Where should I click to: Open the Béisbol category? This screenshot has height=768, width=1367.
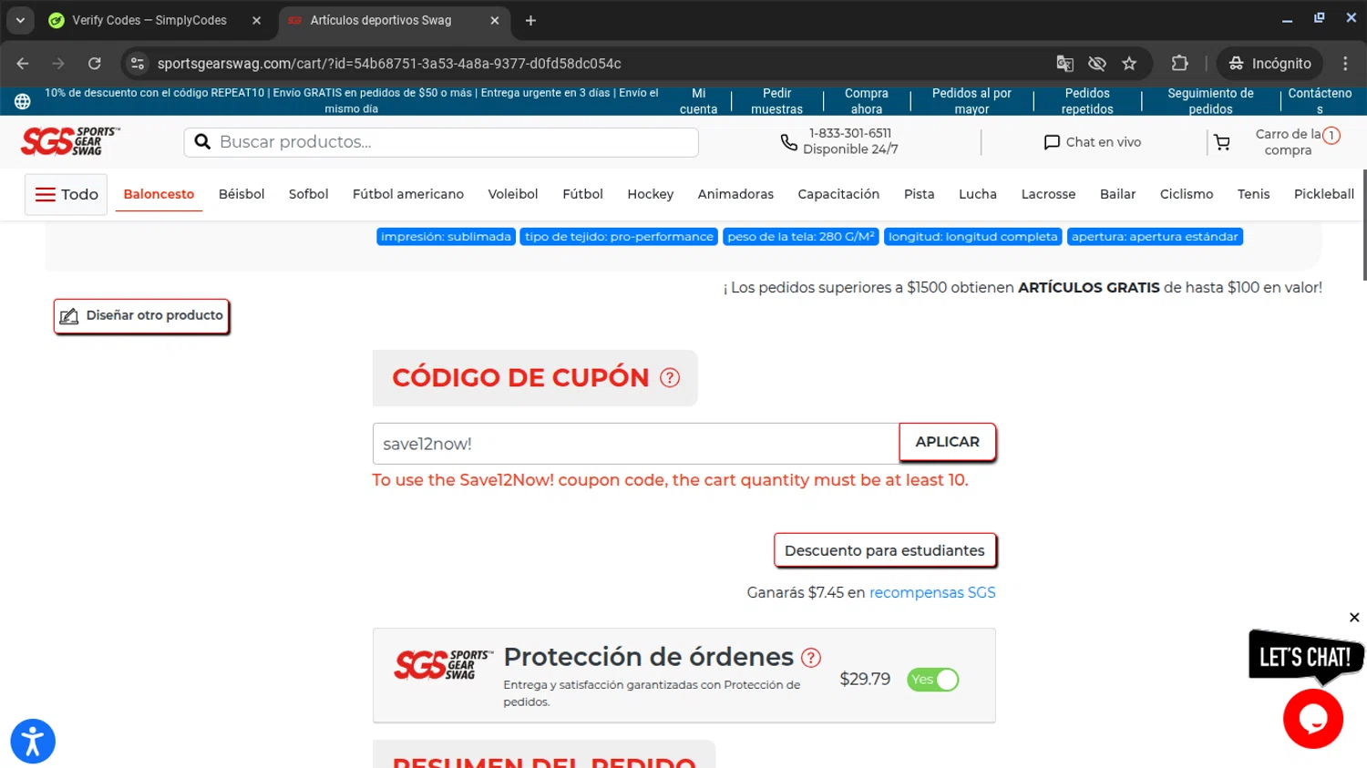click(242, 194)
